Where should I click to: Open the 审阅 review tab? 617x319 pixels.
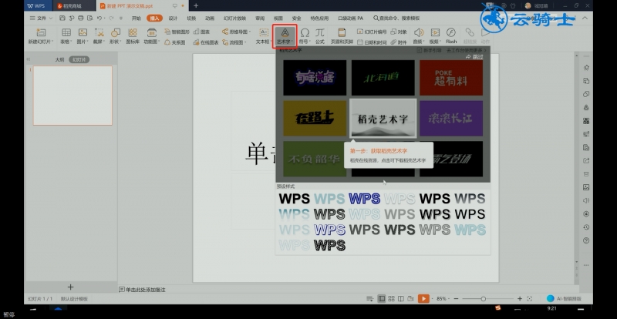(260, 18)
